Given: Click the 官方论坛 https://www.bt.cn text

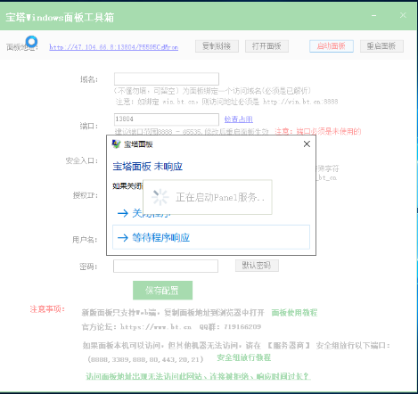Looking at the screenshot, I should [x=136, y=327].
